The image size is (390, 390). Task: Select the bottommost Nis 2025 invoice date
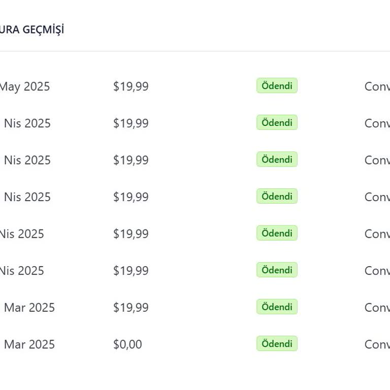click(x=22, y=271)
